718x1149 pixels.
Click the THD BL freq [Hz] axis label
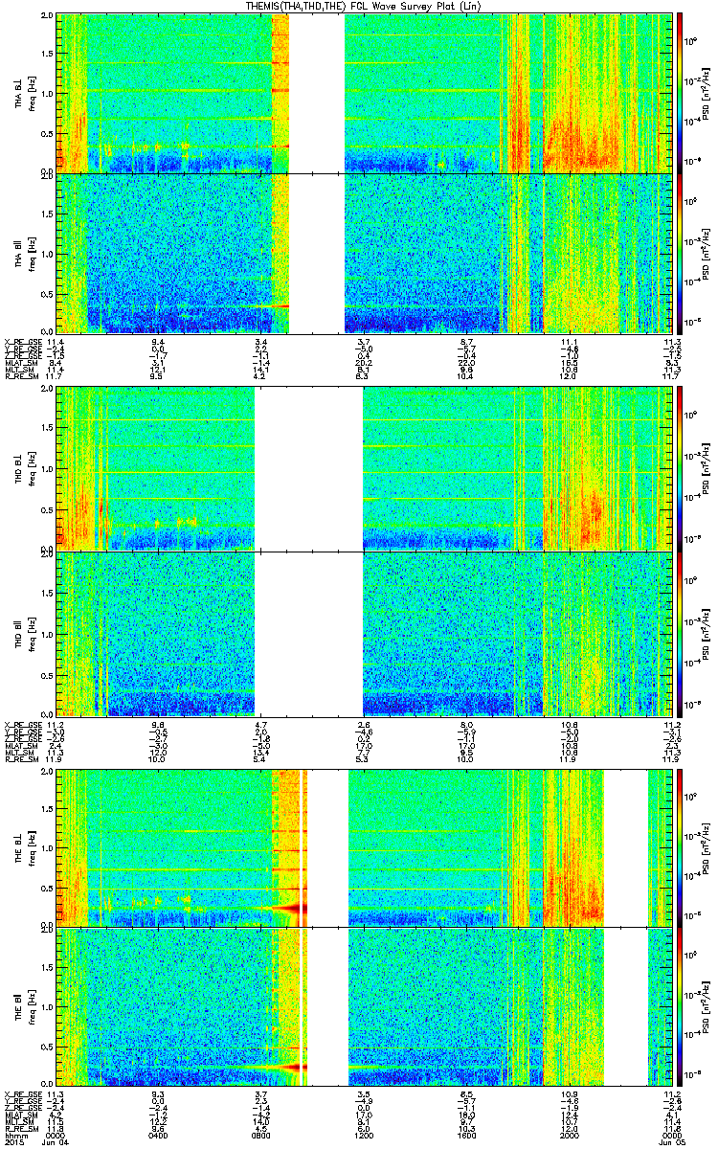[x=33, y=468]
